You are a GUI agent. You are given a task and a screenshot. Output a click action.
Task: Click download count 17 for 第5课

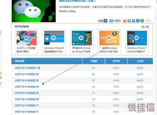93,93
